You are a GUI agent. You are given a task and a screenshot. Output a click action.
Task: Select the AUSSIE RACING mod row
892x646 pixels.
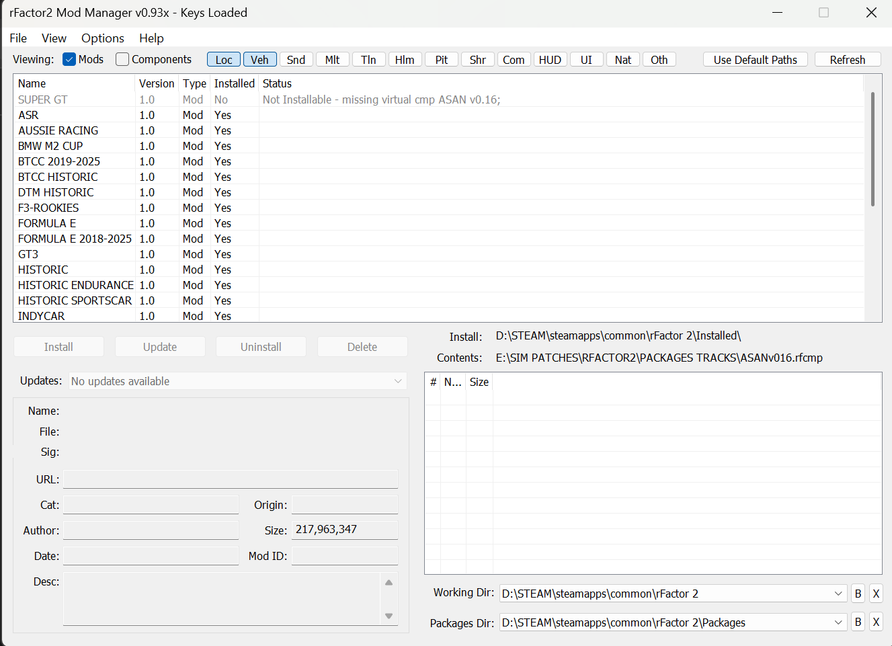click(x=439, y=130)
